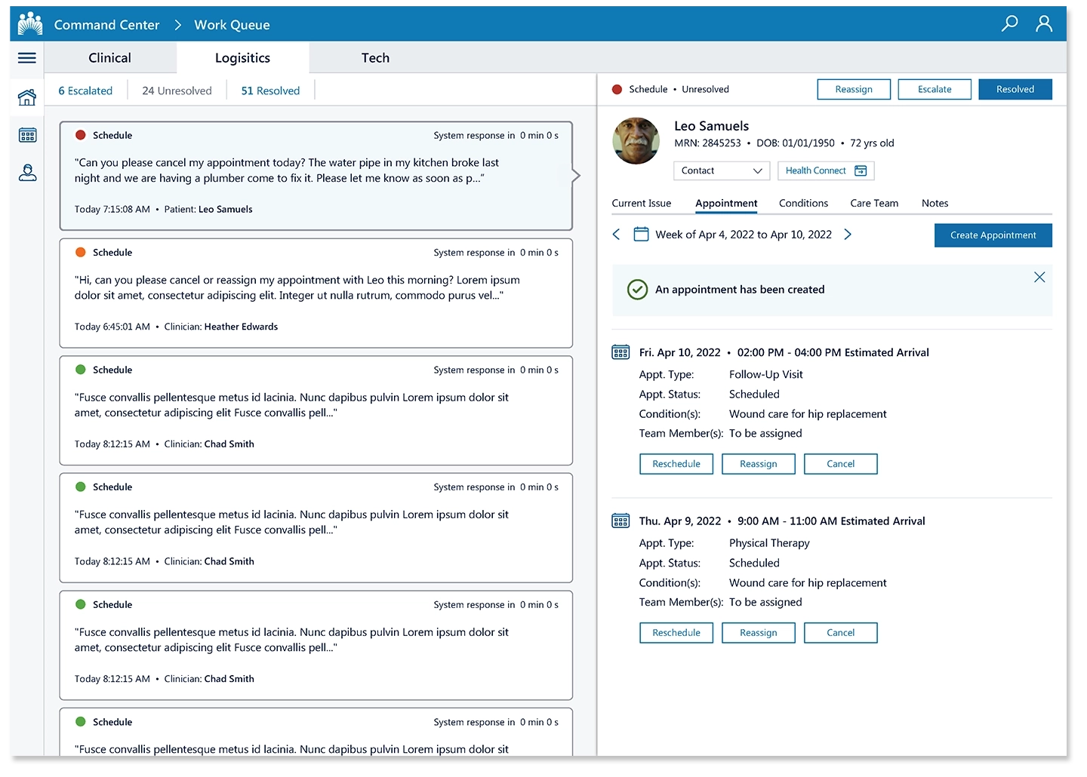Open the person icon in left sidebar
This screenshot has height=777, width=1087.
pos(27,174)
